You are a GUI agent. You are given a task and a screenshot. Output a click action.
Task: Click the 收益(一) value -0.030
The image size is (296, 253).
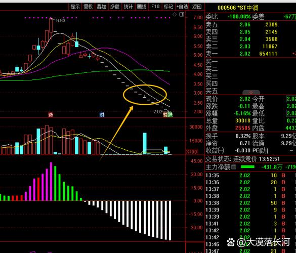click(242, 151)
